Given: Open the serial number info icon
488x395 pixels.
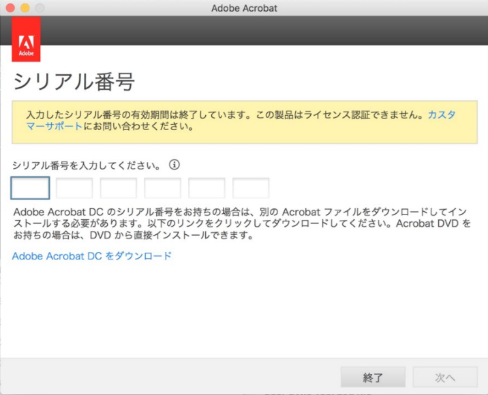Looking at the screenshot, I should pos(174,165).
